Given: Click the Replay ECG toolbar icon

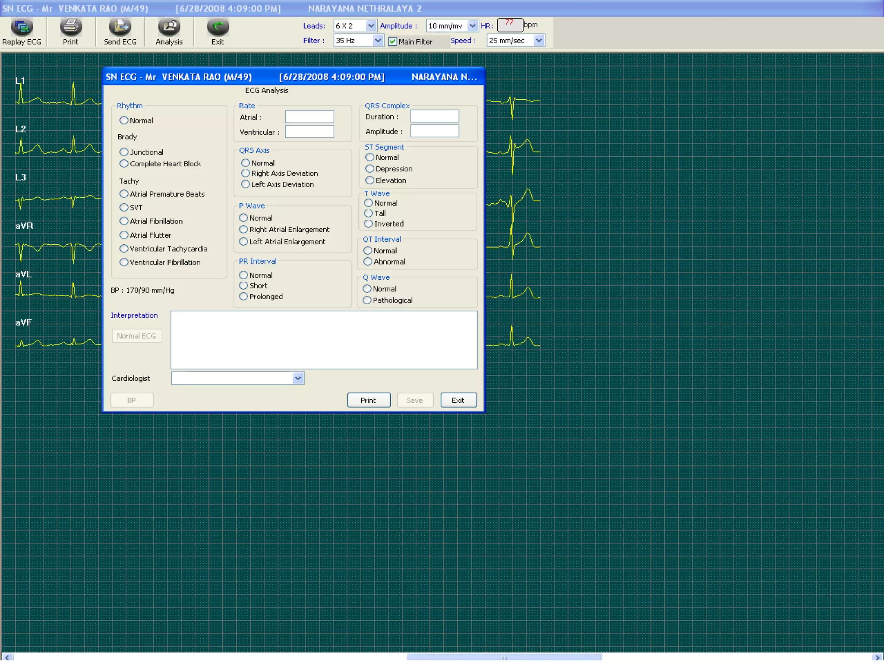Looking at the screenshot, I should (x=22, y=28).
